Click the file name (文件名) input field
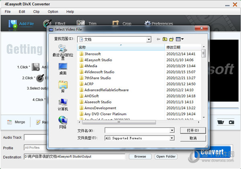This screenshot has height=169, width=241. click(137, 131)
